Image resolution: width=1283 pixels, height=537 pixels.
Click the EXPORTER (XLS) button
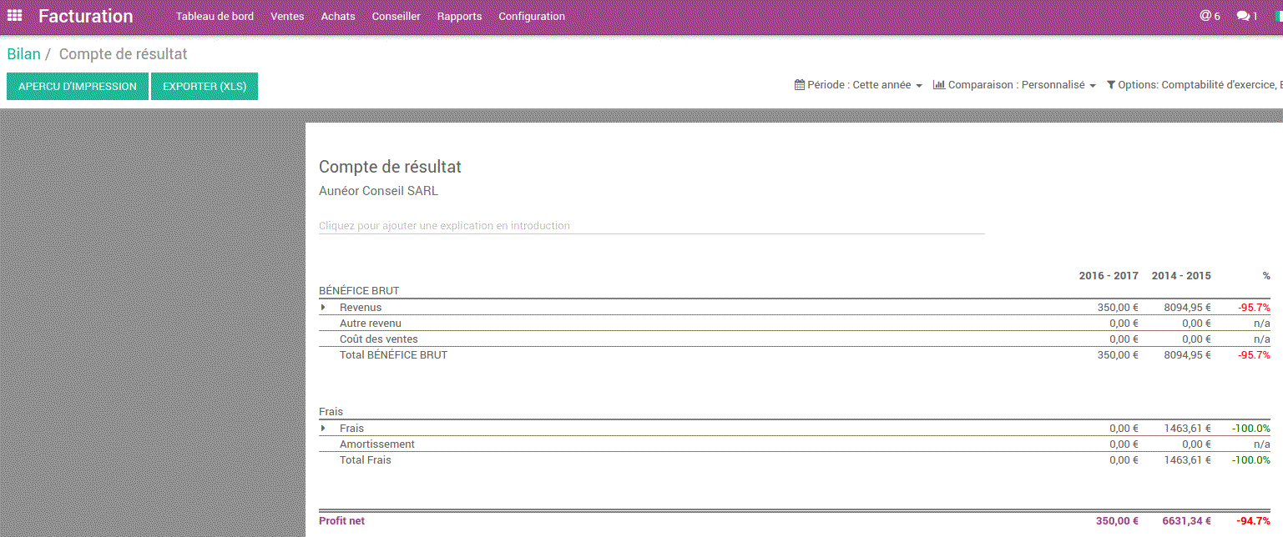pyautogui.click(x=204, y=86)
